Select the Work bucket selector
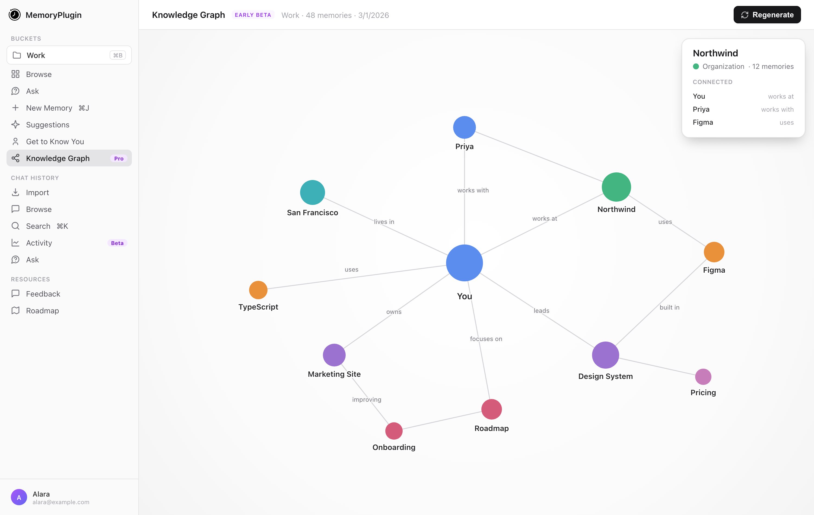Image resolution: width=814 pixels, height=515 pixels. tap(69, 55)
